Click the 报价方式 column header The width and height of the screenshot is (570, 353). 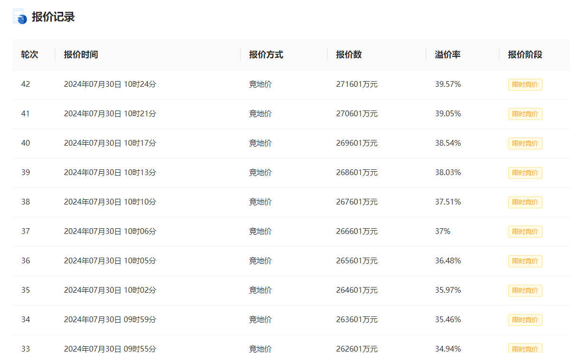tap(266, 55)
